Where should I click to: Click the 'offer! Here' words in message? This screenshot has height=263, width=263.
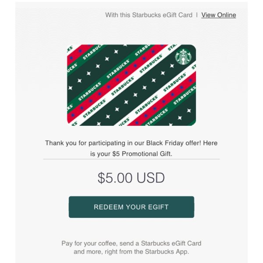coord(202,143)
